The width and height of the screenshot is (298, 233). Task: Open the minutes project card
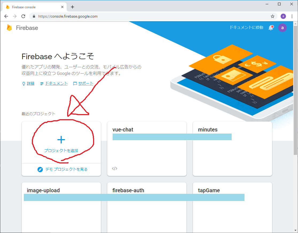pos(232,149)
